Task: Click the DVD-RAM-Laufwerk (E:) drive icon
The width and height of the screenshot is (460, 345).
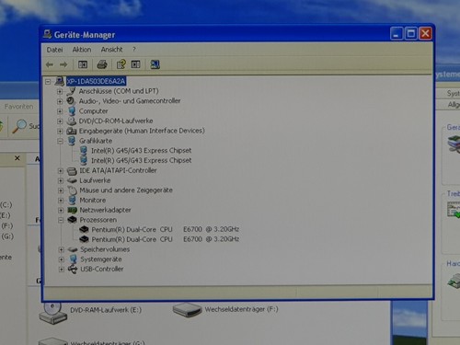Action: tap(52, 312)
